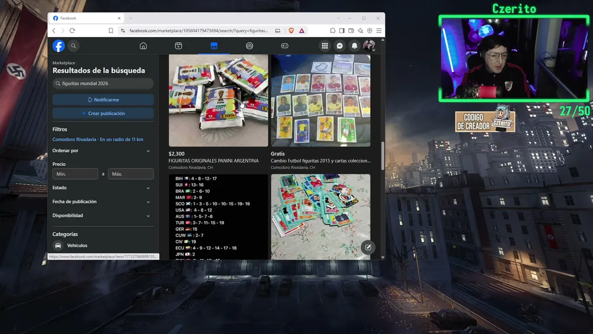Open the country number list image
This screenshot has height=334, width=593.
pyautogui.click(x=218, y=217)
